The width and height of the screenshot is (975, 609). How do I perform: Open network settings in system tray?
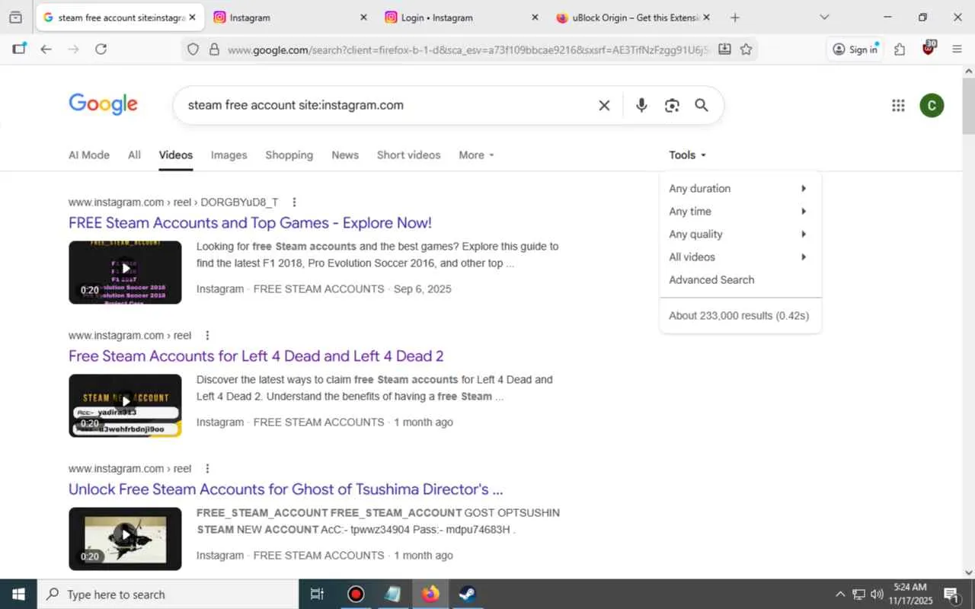pos(858,595)
